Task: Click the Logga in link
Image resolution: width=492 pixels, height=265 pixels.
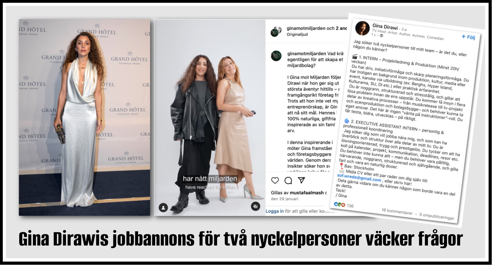Action: [x=275, y=211]
